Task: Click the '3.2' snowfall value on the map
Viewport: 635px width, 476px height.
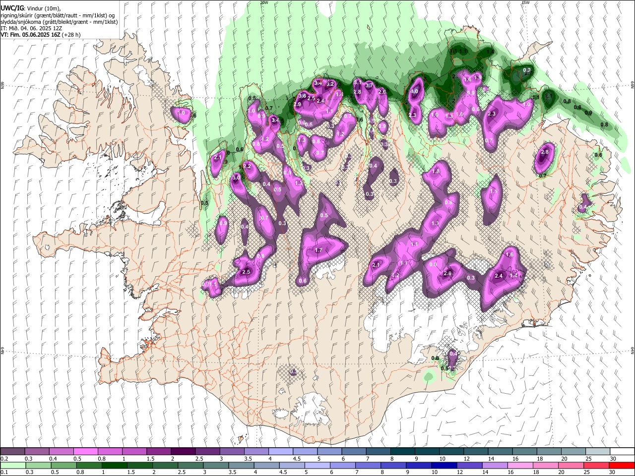Action: tap(329, 84)
